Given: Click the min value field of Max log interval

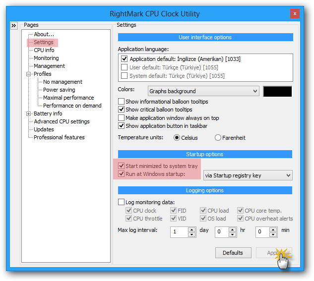Looking at the screenshot, I should (262, 232).
